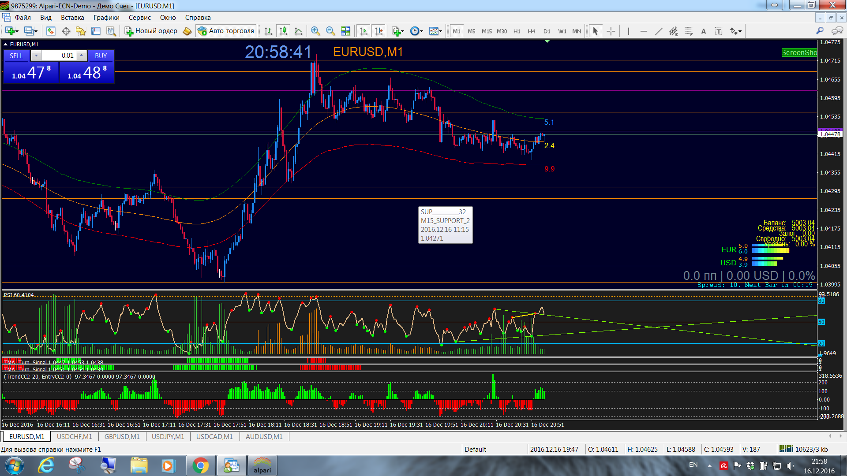This screenshot has height=476, width=847.
Task: Toggle the M1 timeframe button
Action: (x=457, y=31)
